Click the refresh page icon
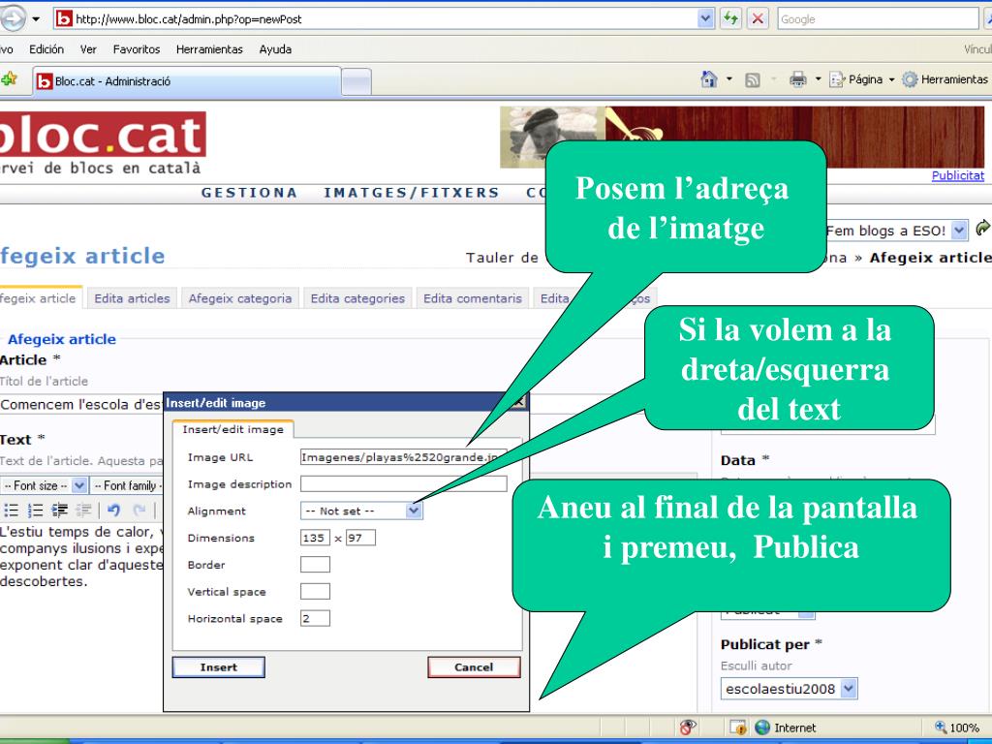 (731, 19)
